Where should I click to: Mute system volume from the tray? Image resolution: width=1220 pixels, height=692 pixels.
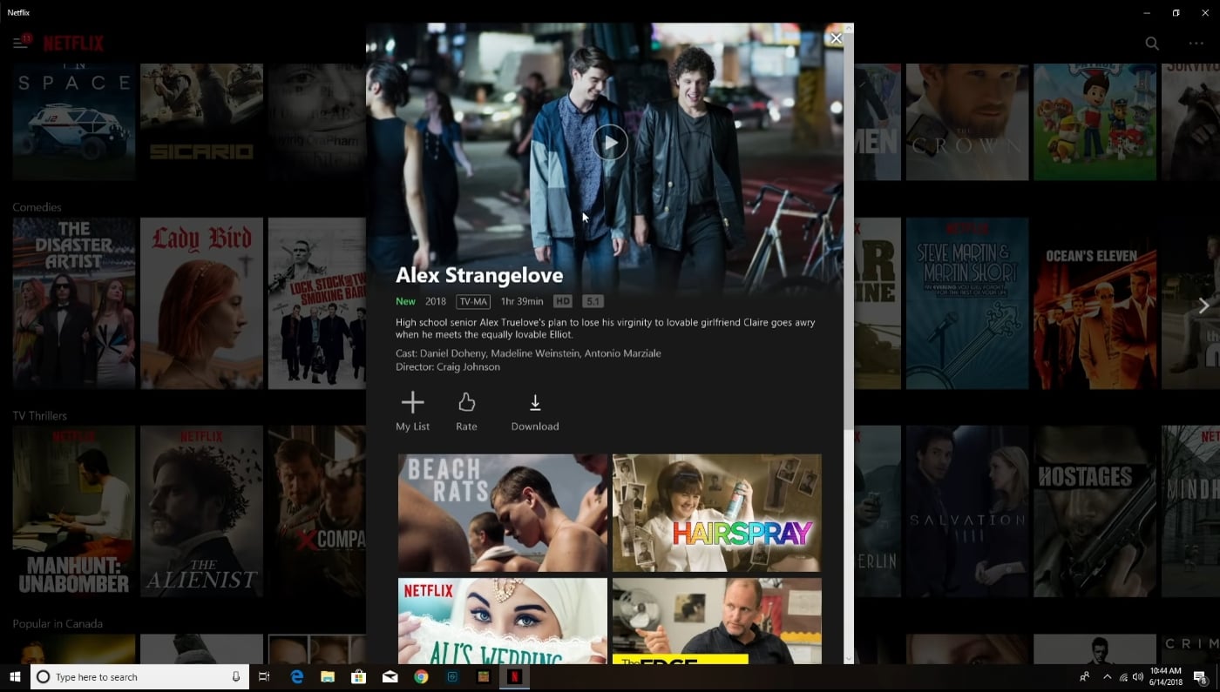point(1137,676)
